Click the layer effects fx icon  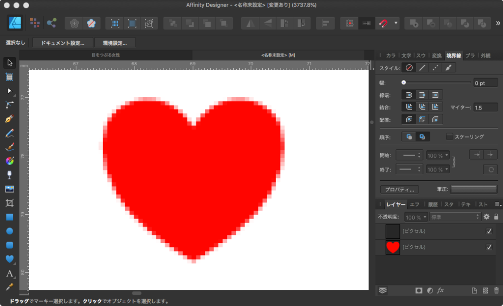(441, 290)
